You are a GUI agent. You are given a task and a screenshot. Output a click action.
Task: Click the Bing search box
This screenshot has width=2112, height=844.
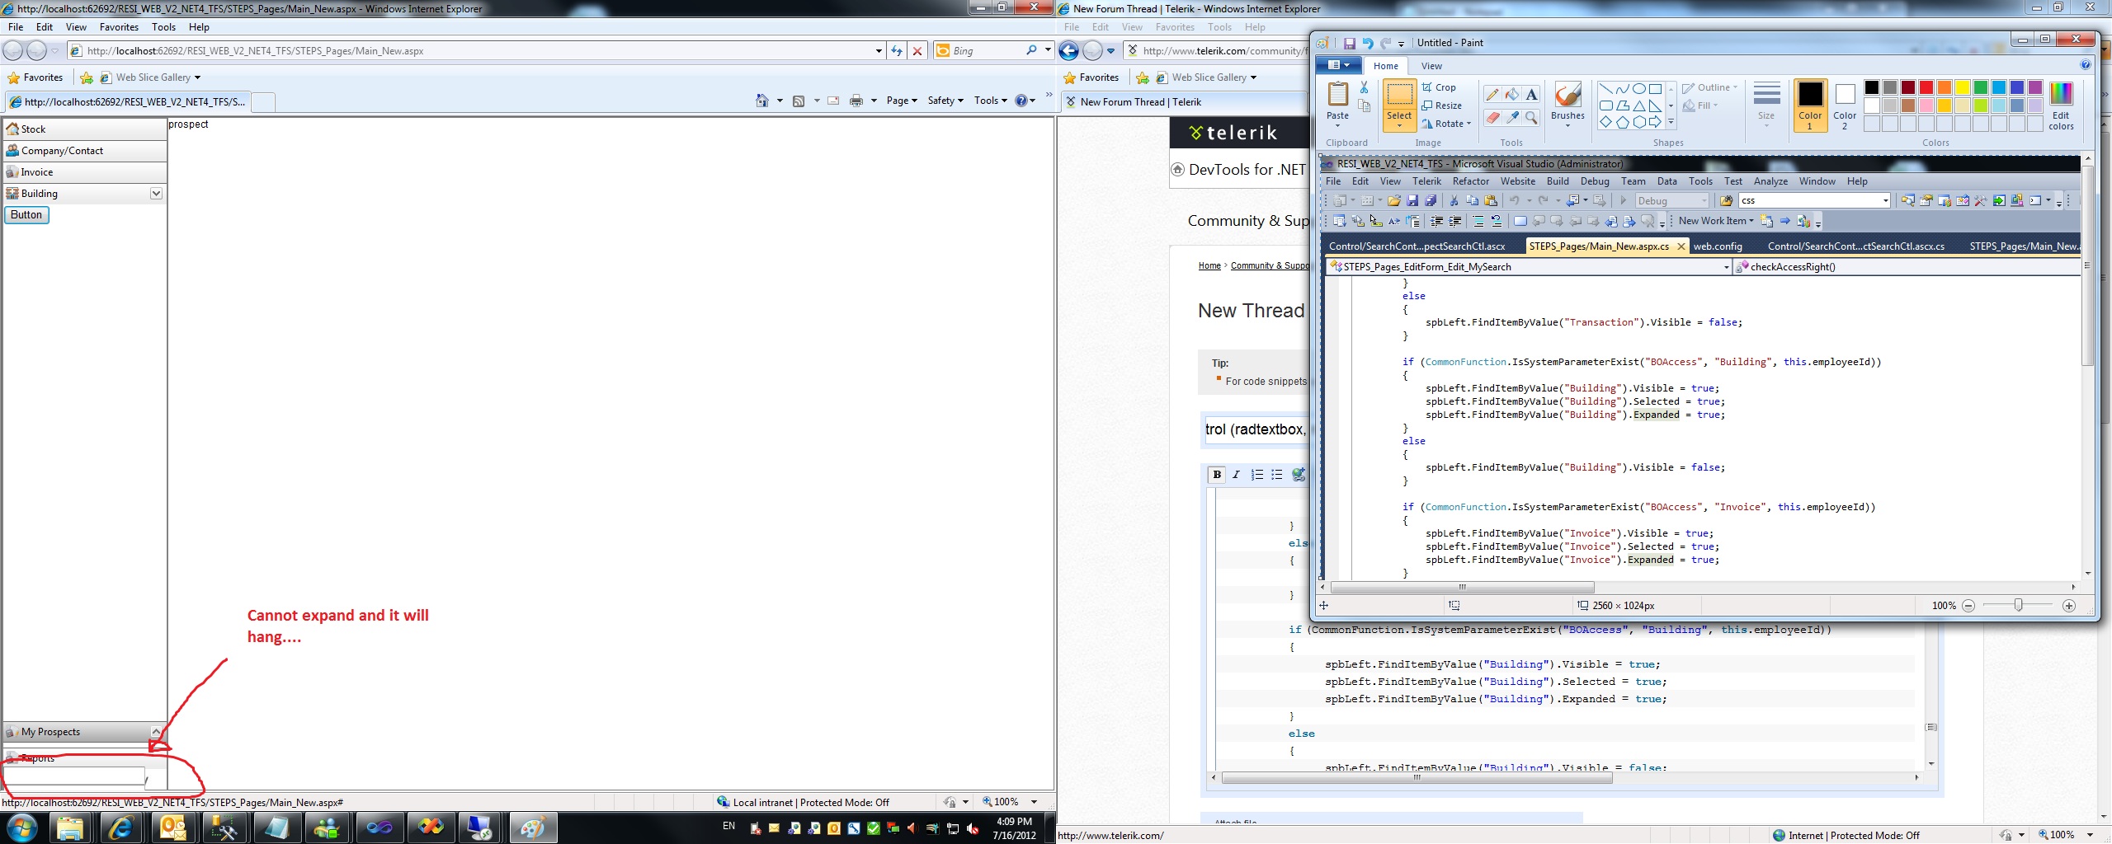click(985, 51)
